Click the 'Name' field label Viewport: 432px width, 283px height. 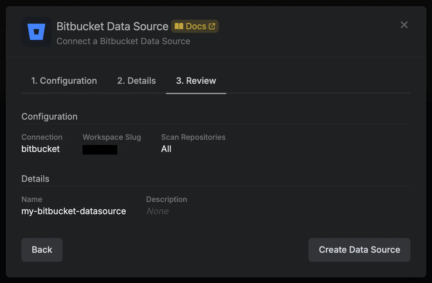32,199
